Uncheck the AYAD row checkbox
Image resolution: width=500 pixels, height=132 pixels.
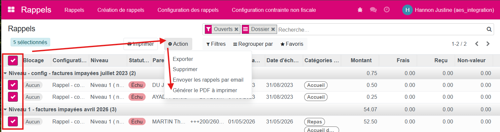tap(13, 97)
